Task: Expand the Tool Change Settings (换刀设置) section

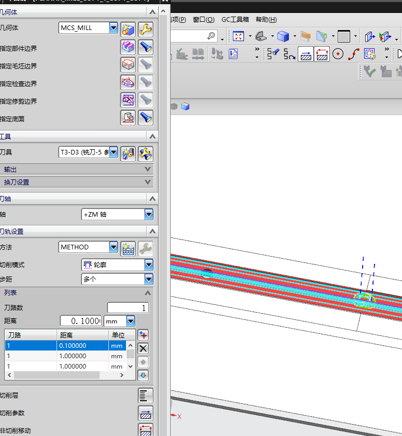Action: coord(148,182)
